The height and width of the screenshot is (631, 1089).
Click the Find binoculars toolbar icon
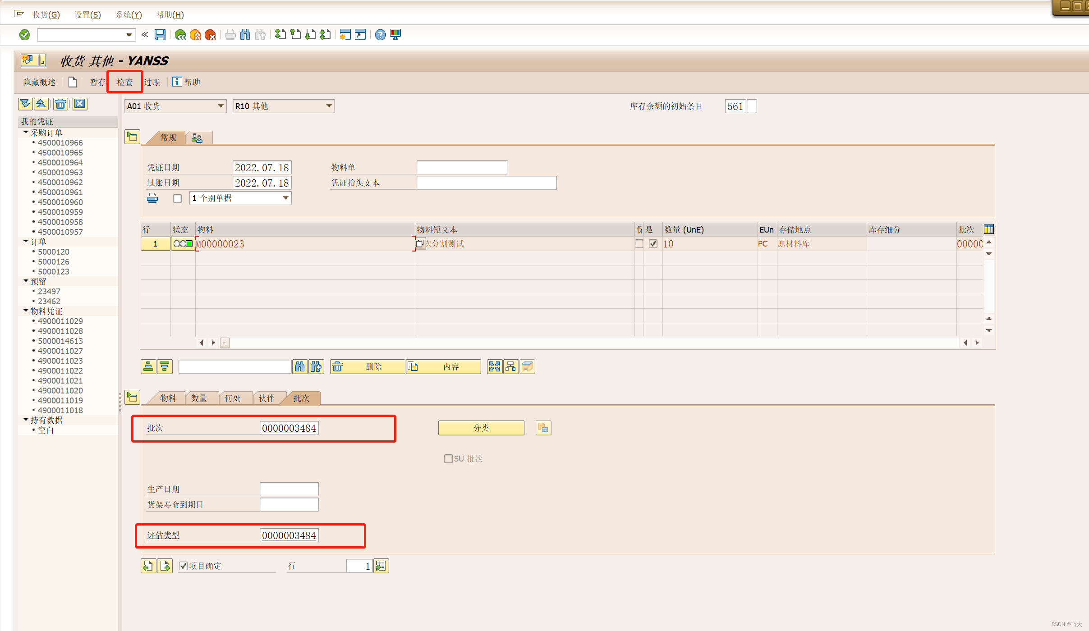(x=245, y=35)
